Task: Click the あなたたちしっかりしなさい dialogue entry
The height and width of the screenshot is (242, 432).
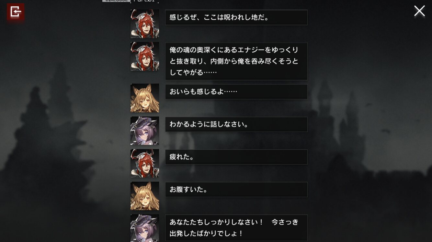Action: tap(236, 228)
